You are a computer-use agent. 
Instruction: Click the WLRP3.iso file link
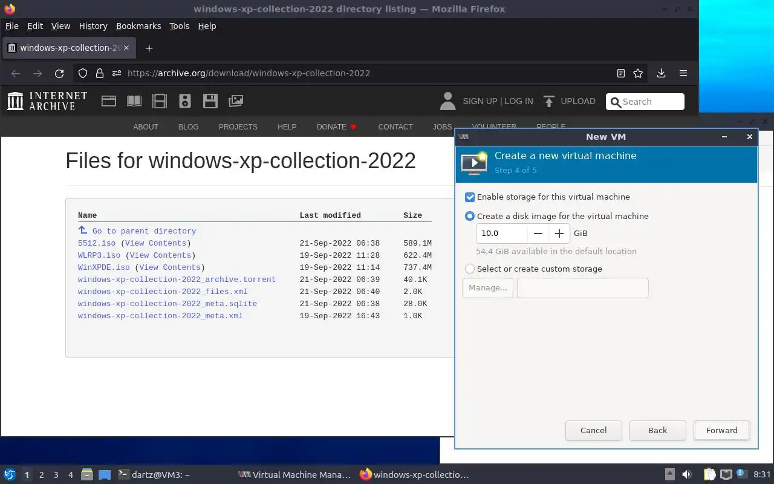point(99,255)
